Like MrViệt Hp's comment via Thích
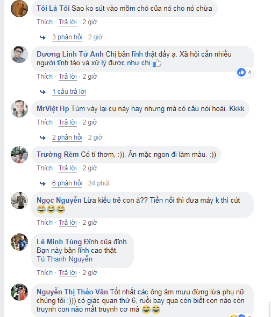Image resolution: width=271 pixels, height=317 pixels. [45, 122]
